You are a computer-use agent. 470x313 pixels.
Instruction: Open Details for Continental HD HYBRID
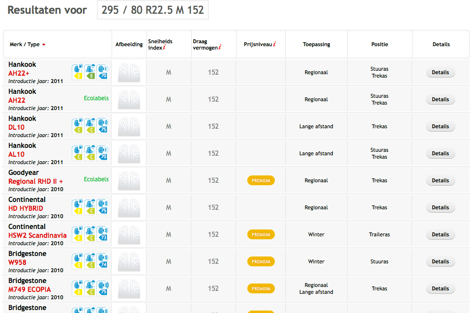point(440,207)
